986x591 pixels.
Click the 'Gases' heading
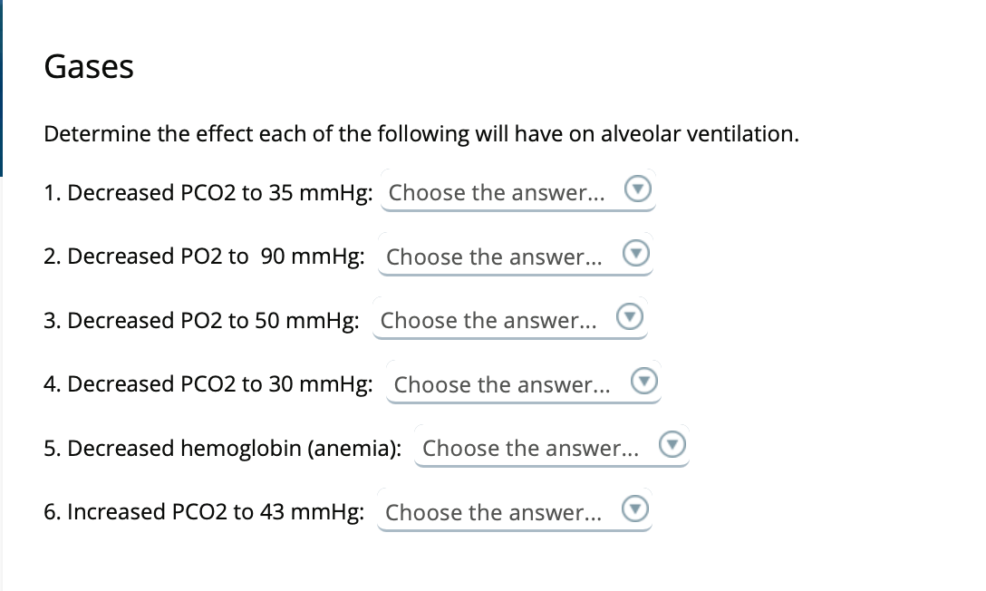click(89, 67)
